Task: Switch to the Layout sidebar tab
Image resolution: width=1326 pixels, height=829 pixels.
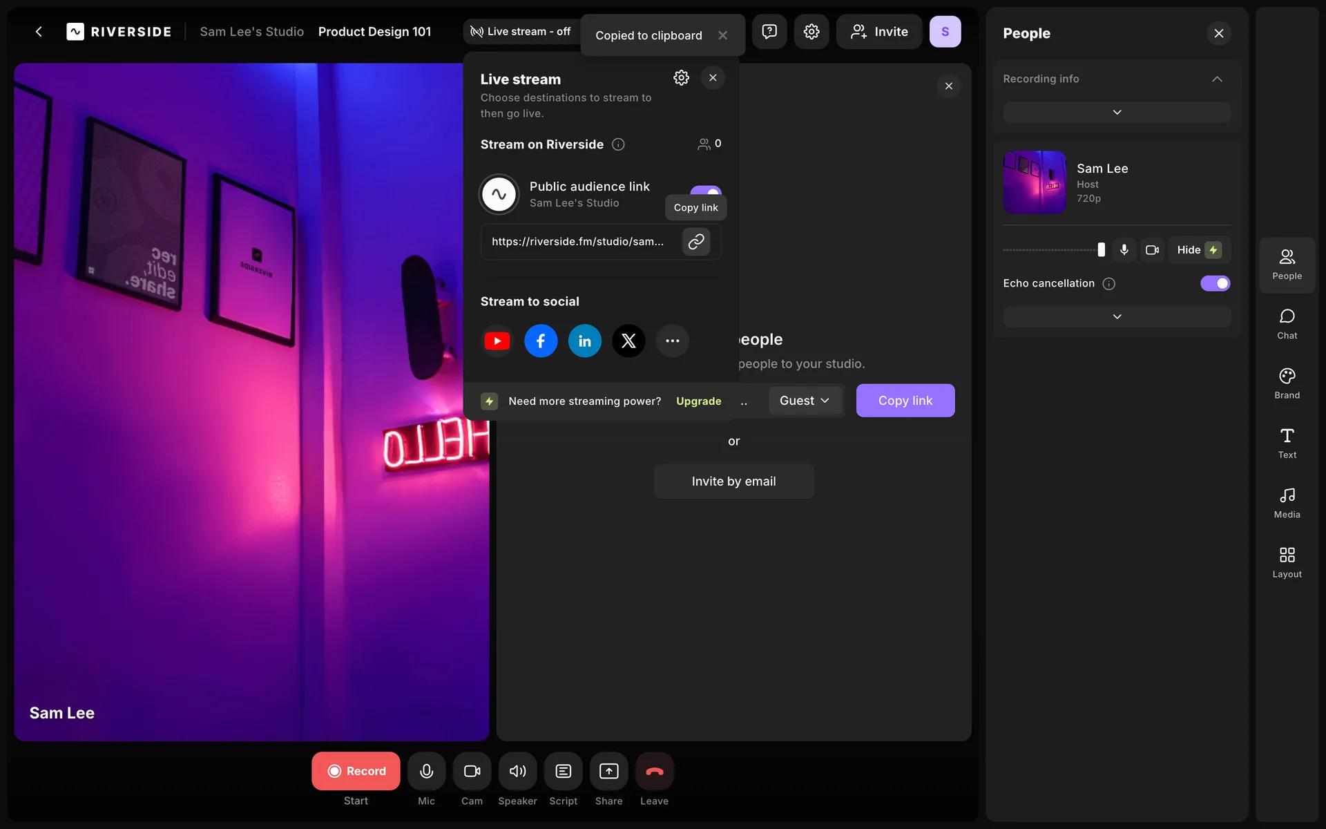Action: click(1287, 562)
